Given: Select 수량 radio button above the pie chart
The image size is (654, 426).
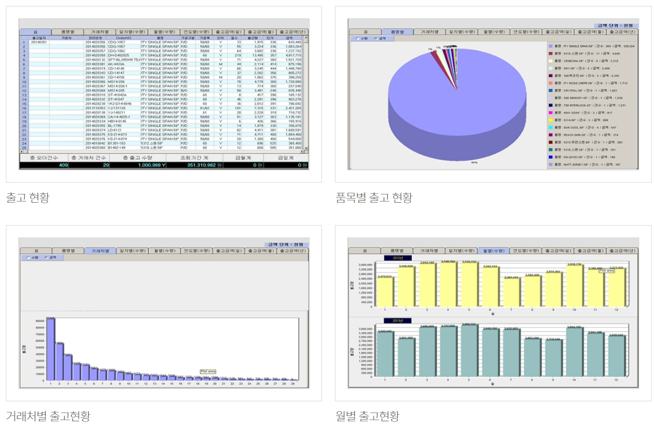Looking at the screenshot, I should 358,38.
